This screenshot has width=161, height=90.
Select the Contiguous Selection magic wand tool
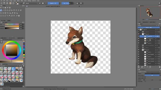coord(10,16)
